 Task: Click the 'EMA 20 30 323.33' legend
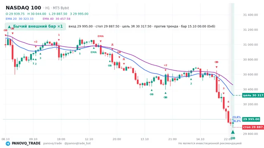[19, 18]
